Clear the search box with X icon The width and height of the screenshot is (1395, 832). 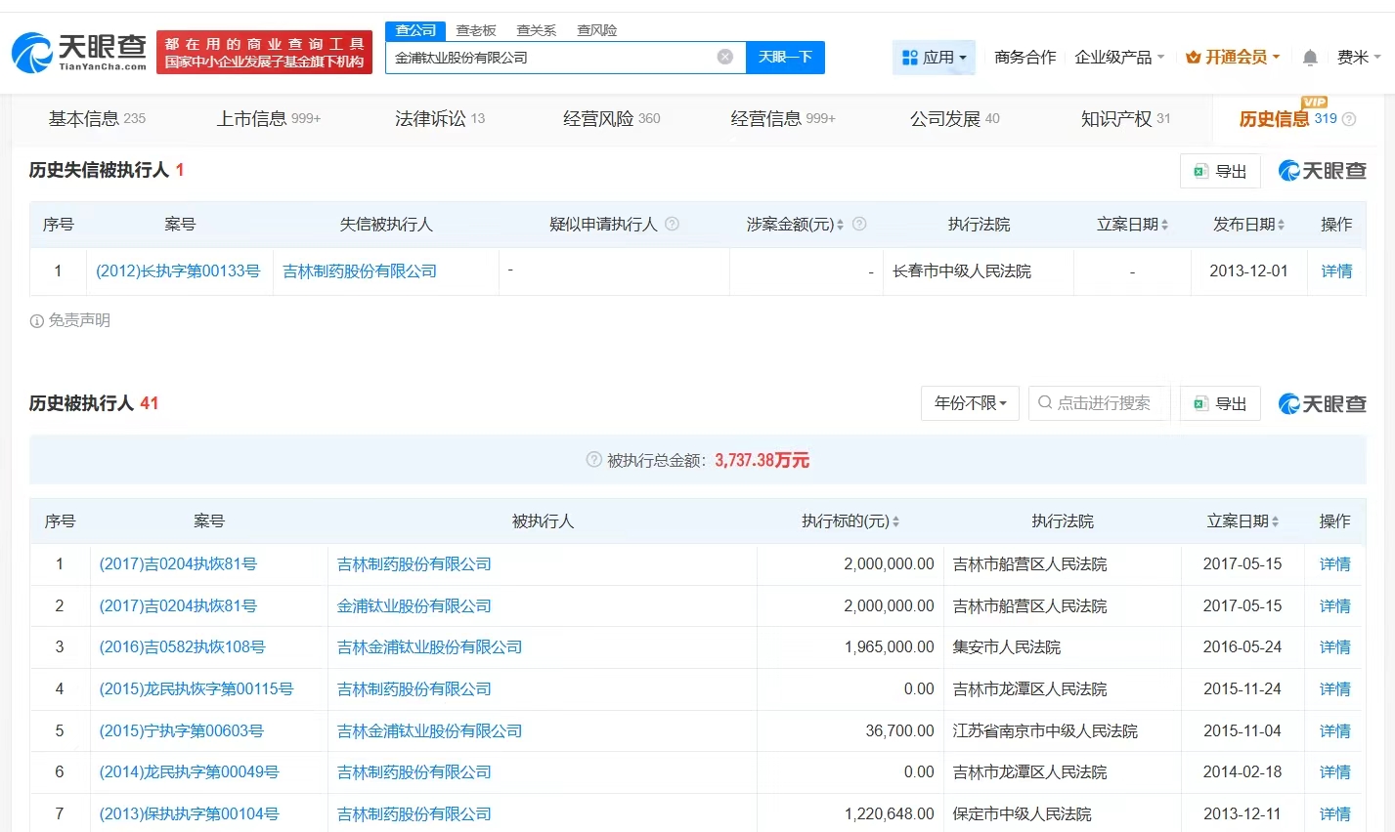click(x=725, y=57)
